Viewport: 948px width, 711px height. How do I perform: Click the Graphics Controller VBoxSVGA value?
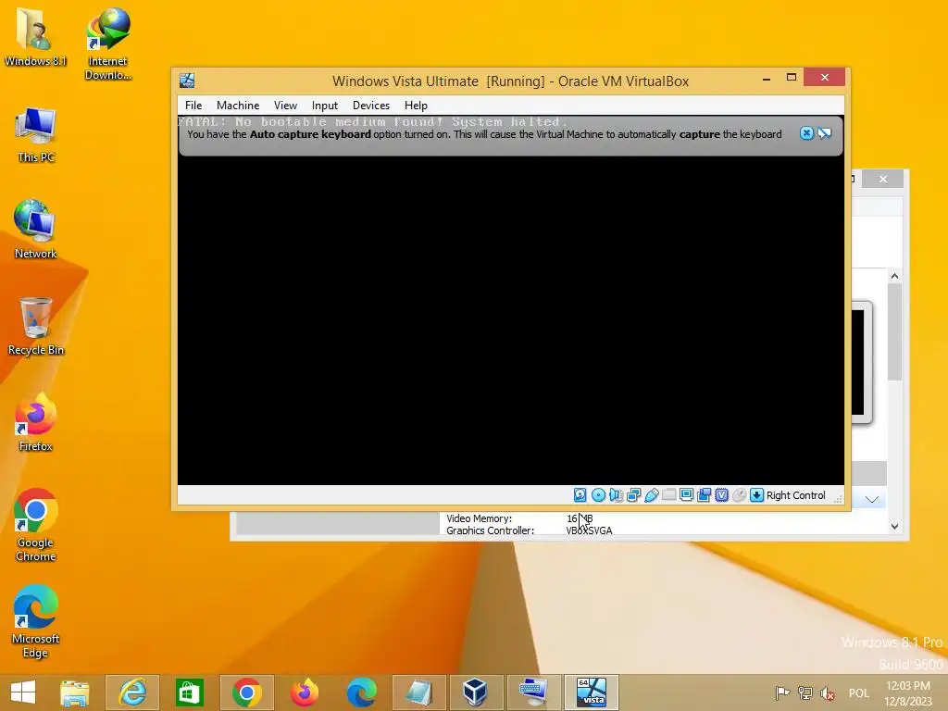pyautogui.click(x=589, y=530)
